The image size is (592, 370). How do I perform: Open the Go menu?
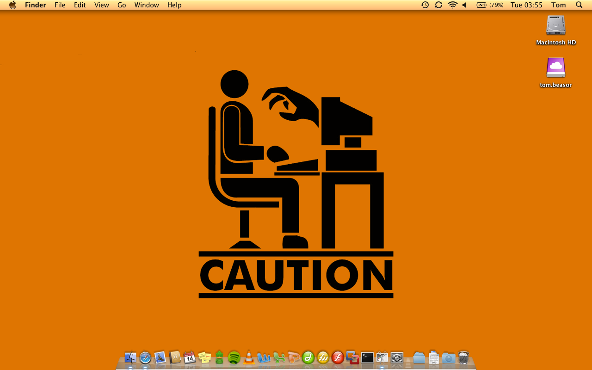(x=122, y=5)
